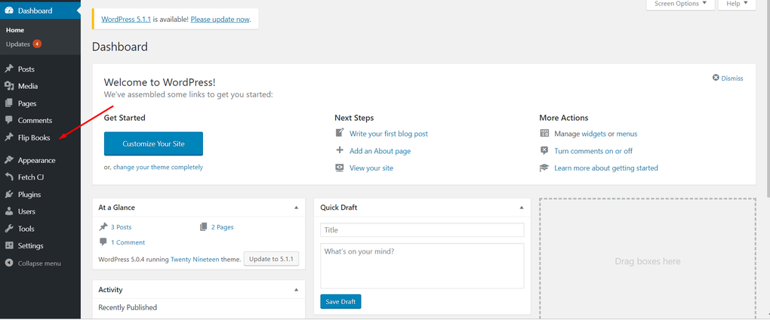
Task: Open the Flip Books menu item
Action: coord(34,137)
